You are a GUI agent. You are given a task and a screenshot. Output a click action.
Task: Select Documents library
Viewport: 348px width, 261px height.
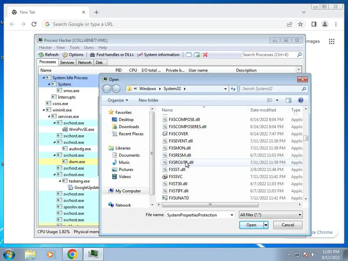pyautogui.click(x=126, y=155)
